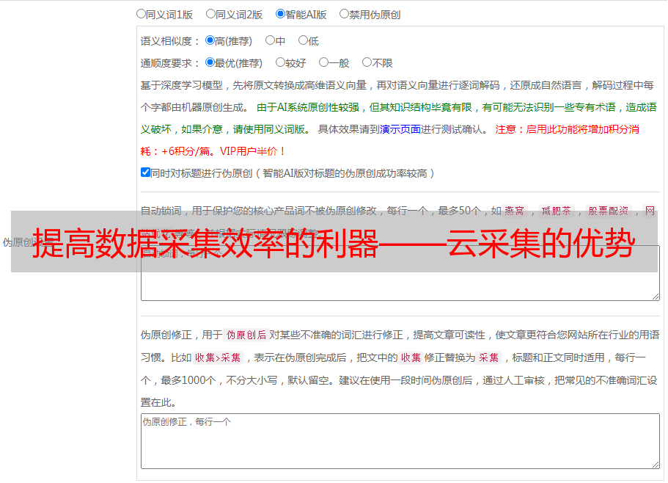This screenshot has width=668, height=483.
Task: Set 通顺度要求 to 不限
Action: point(367,62)
